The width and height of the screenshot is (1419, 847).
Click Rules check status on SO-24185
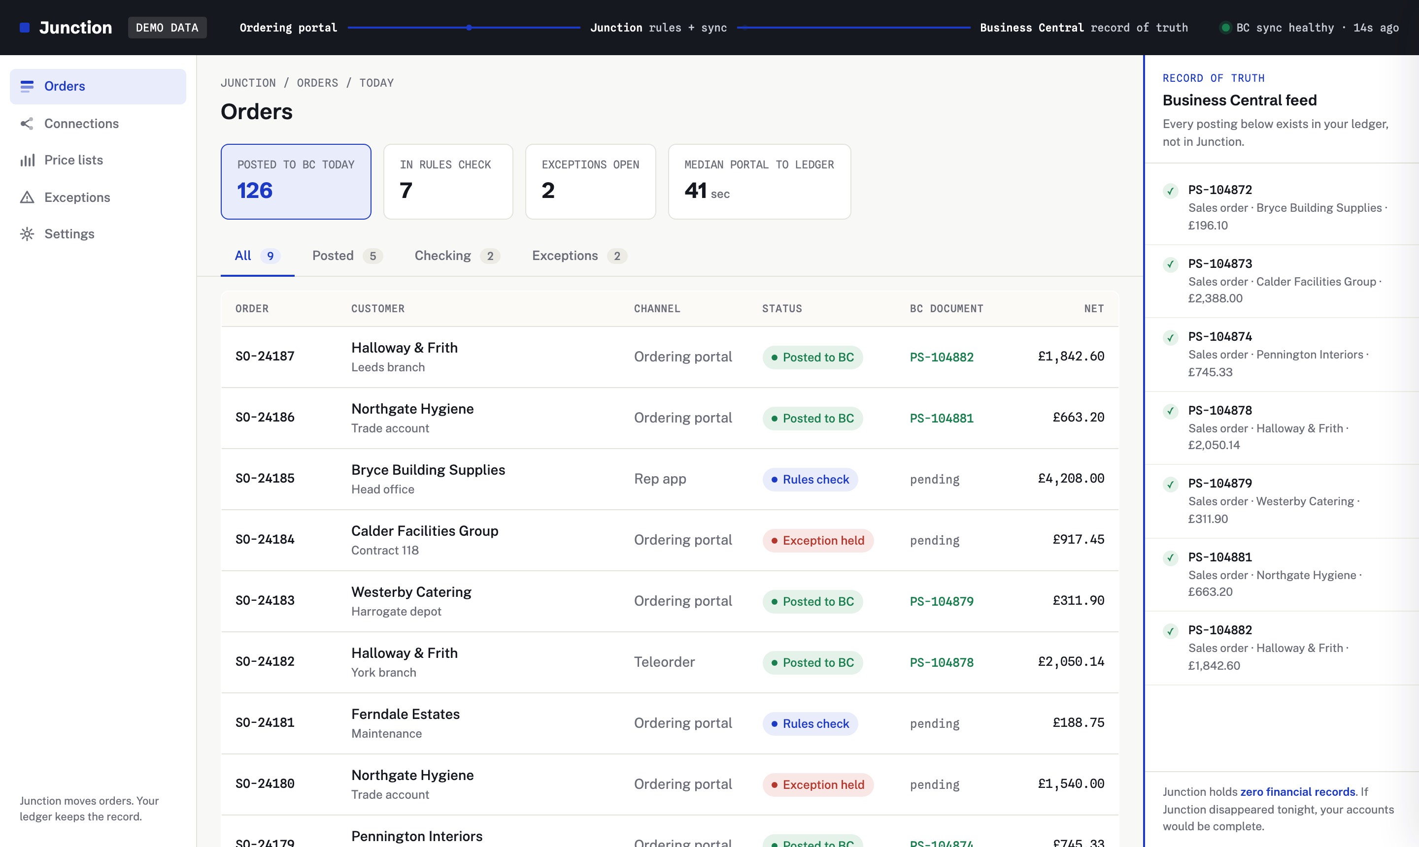click(811, 480)
